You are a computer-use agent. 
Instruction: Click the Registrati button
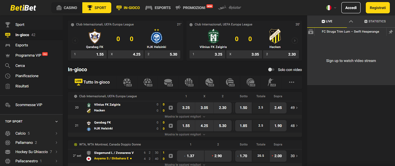click(378, 8)
